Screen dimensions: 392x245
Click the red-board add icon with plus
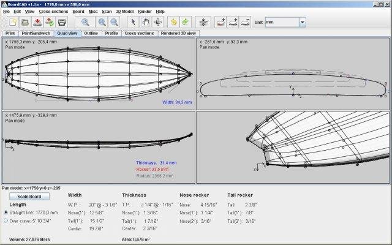[x=221, y=22]
